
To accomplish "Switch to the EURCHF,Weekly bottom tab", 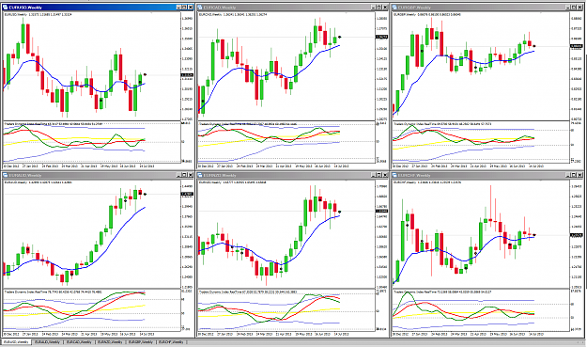I will coord(172,342).
